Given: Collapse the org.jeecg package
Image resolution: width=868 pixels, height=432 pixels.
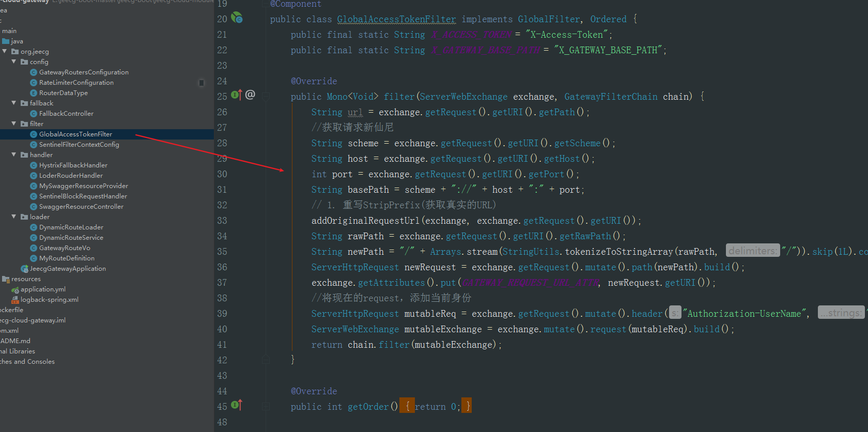Looking at the screenshot, I should coord(5,51).
